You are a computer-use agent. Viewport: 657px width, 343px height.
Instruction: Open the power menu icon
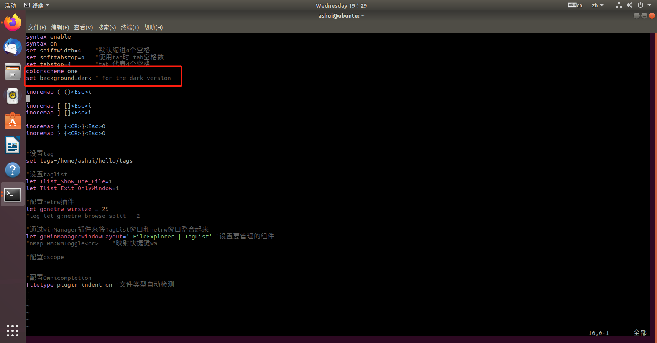click(641, 5)
